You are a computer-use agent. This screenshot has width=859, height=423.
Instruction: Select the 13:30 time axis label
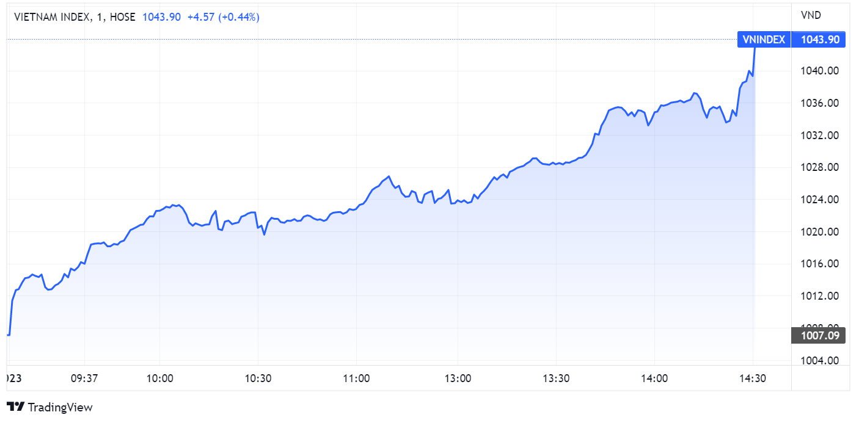pos(556,378)
